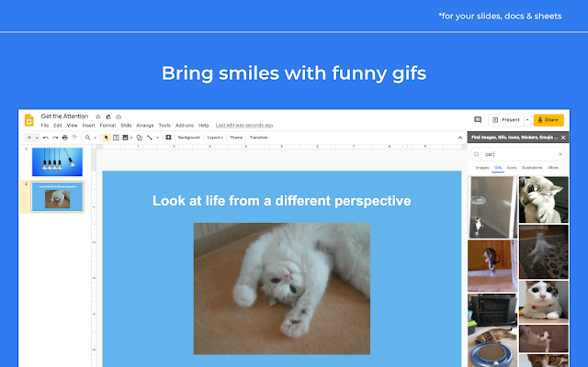The image size is (588, 367).
Task: Open the comment history icon
Action: (478, 120)
